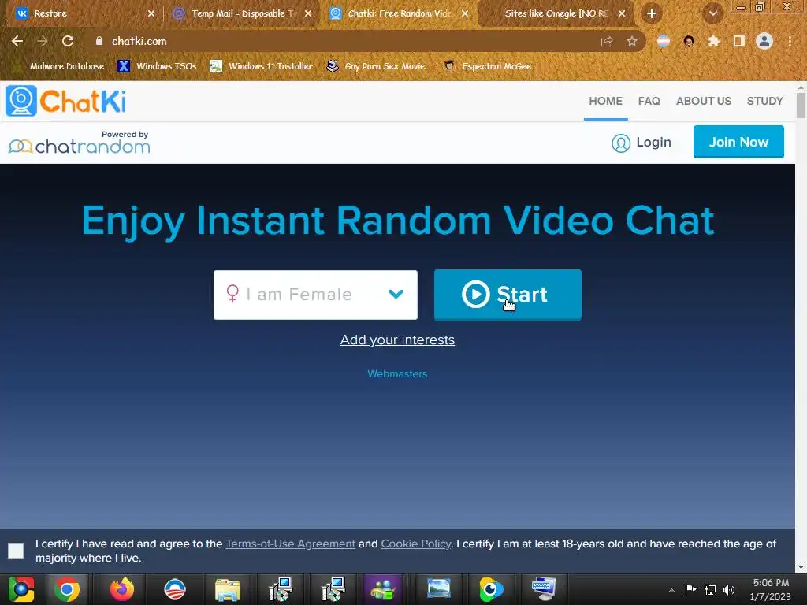This screenshot has width=807, height=605.
Task: Reload the chatki.com page
Action: point(68,41)
